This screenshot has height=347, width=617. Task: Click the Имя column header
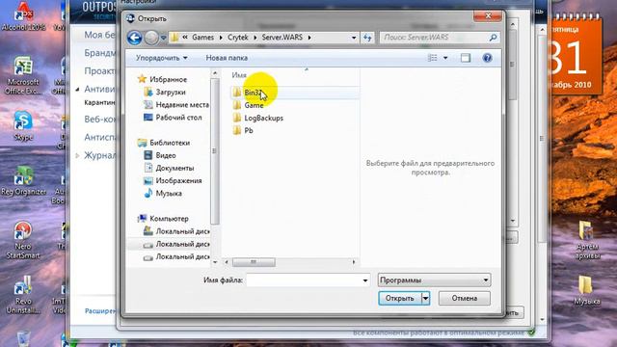pyautogui.click(x=239, y=75)
